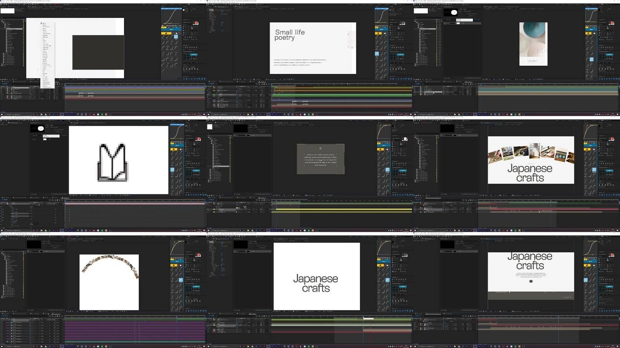This screenshot has height=348, width=620.
Task: Open Windows Start in Japanese crafts paragraph screenshot
Action: (x=415, y=346)
